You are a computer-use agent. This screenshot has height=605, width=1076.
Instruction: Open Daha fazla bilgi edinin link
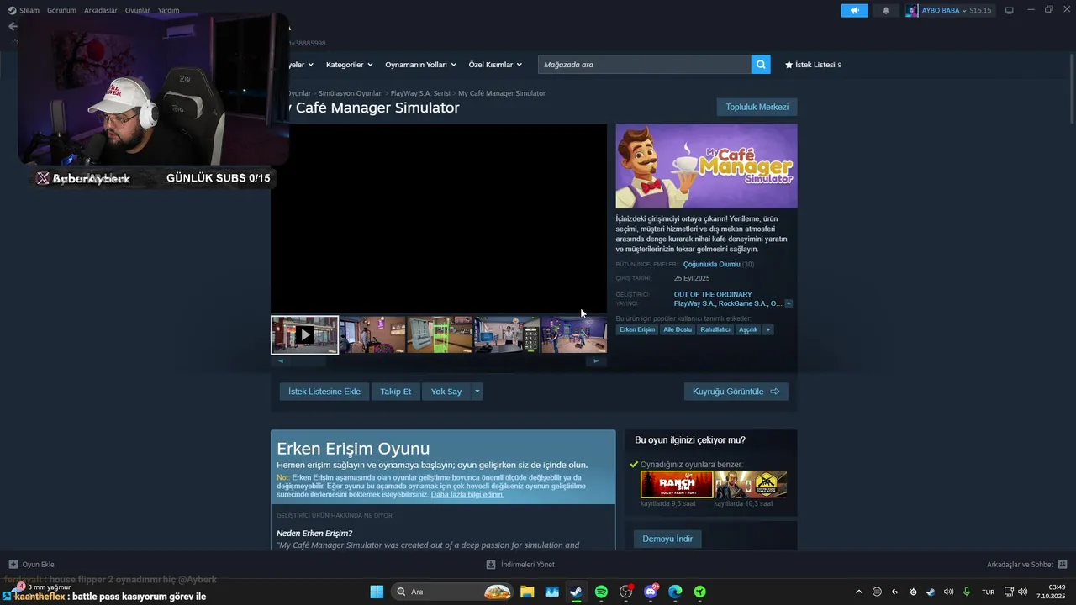pyautogui.click(x=467, y=494)
